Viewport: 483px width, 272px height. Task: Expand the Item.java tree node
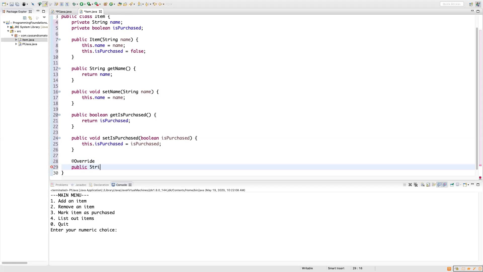(x=16, y=40)
